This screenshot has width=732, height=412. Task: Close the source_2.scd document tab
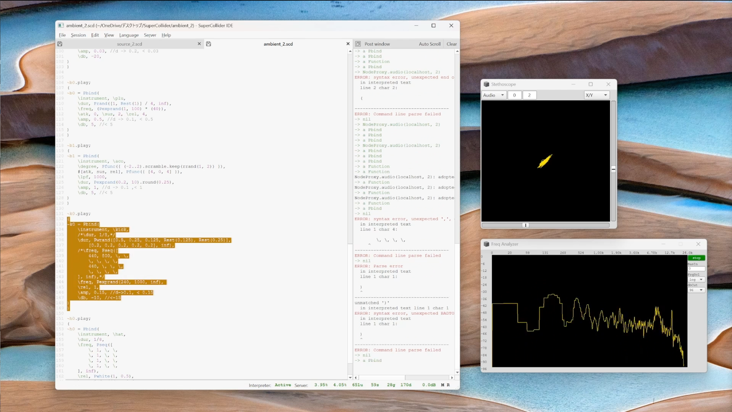point(199,44)
